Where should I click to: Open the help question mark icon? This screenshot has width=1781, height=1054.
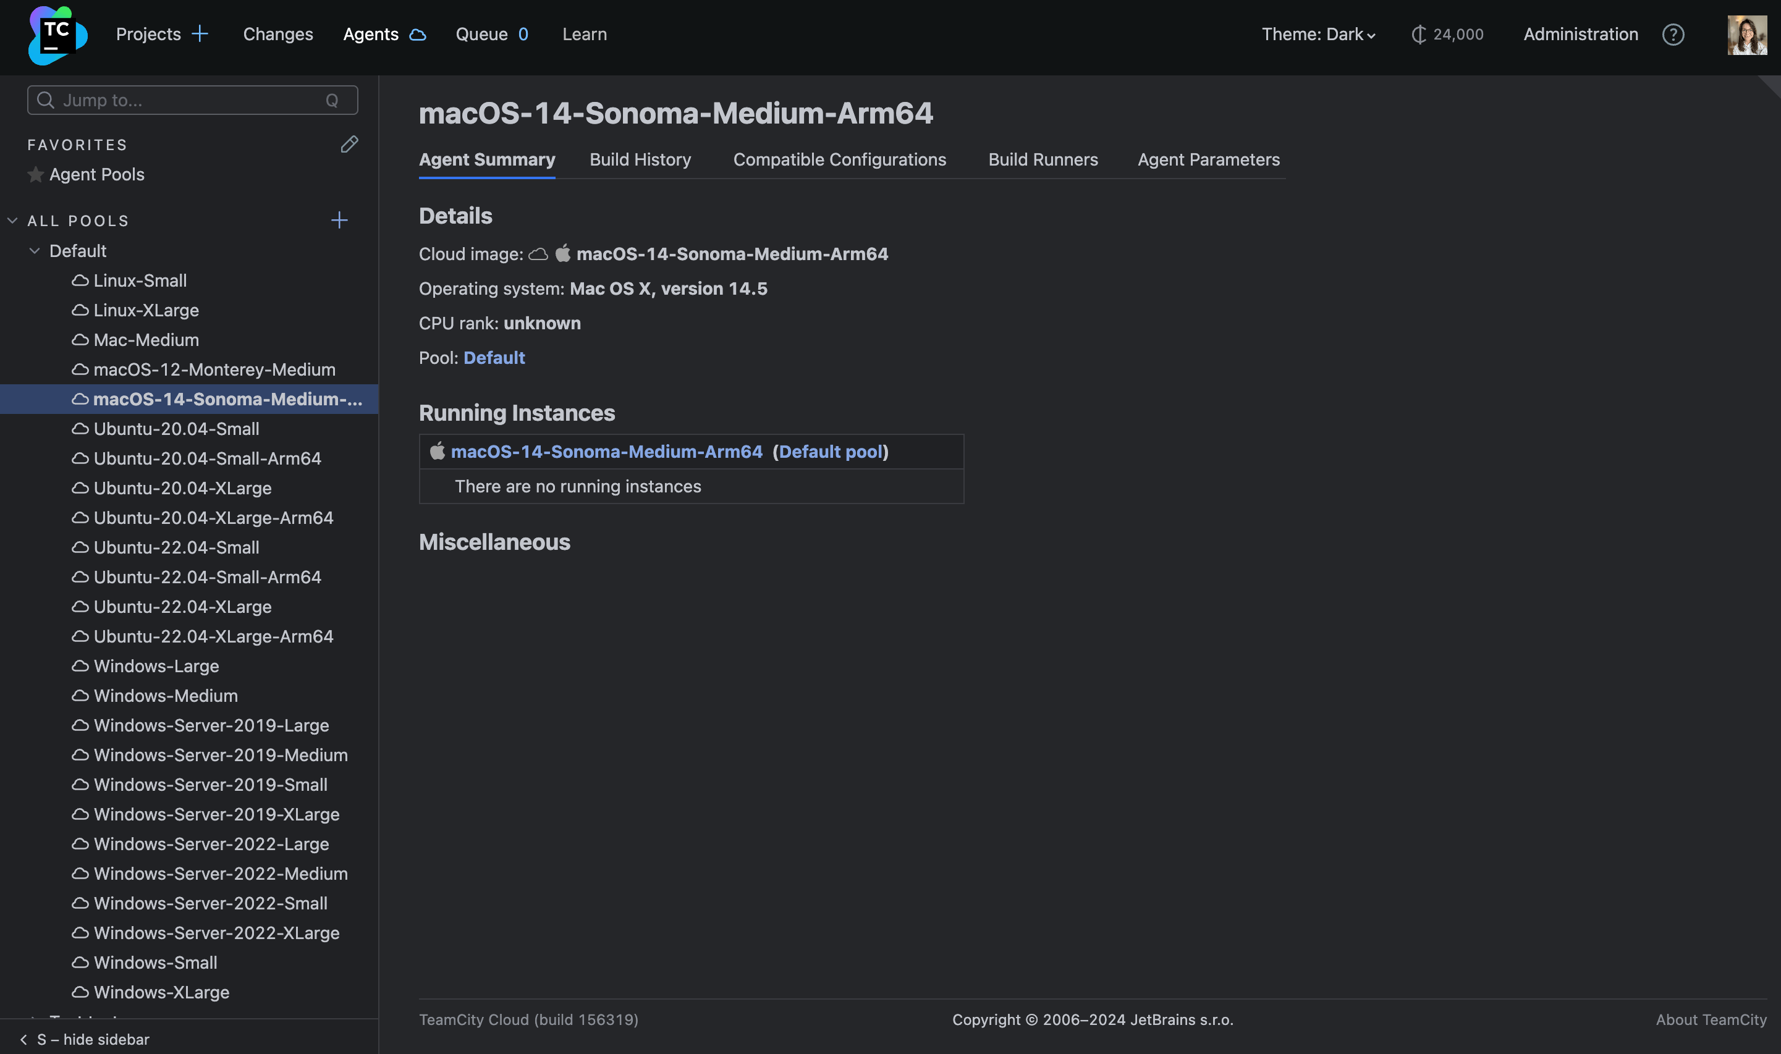(x=1673, y=35)
